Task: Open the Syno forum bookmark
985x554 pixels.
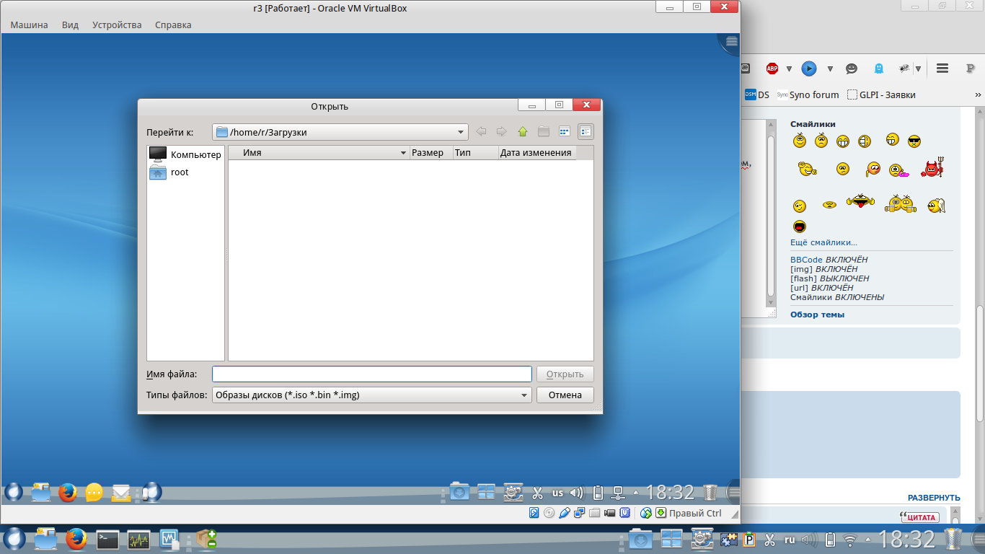Action: 808,94
